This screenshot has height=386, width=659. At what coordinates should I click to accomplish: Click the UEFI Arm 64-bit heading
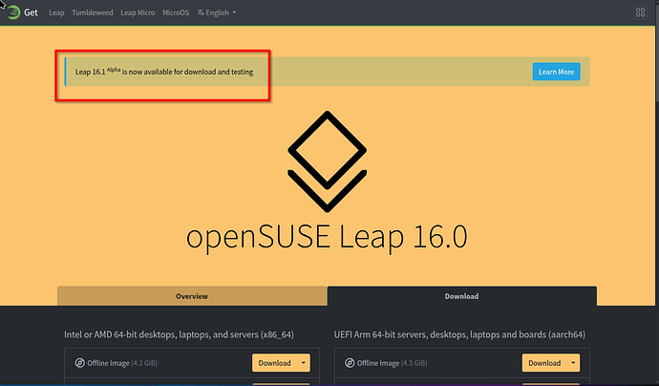click(459, 334)
